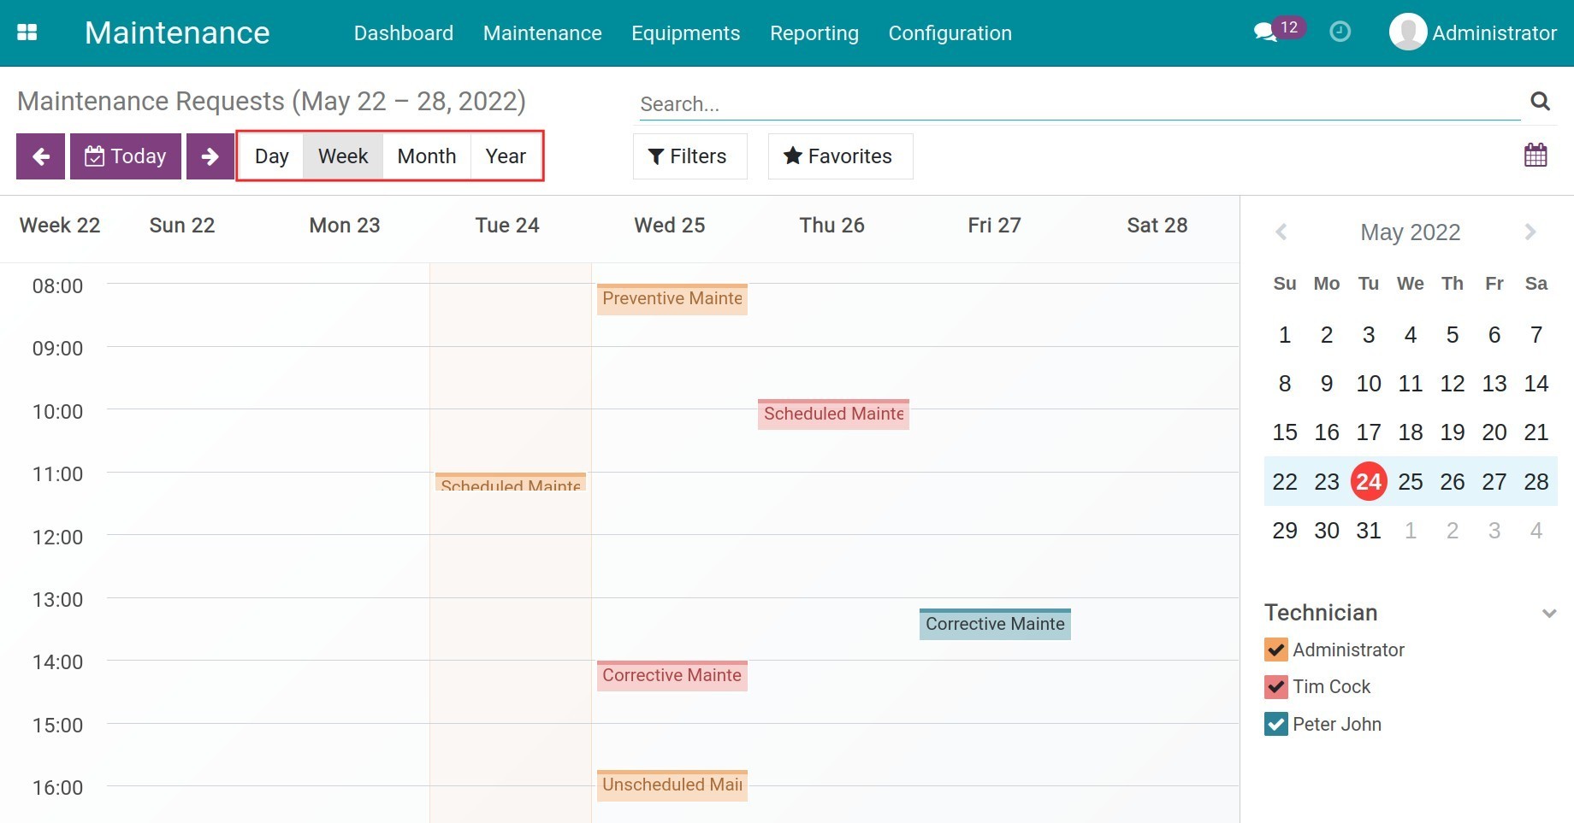1574x823 pixels.
Task: Switch to the Month view
Action: [x=426, y=156]
